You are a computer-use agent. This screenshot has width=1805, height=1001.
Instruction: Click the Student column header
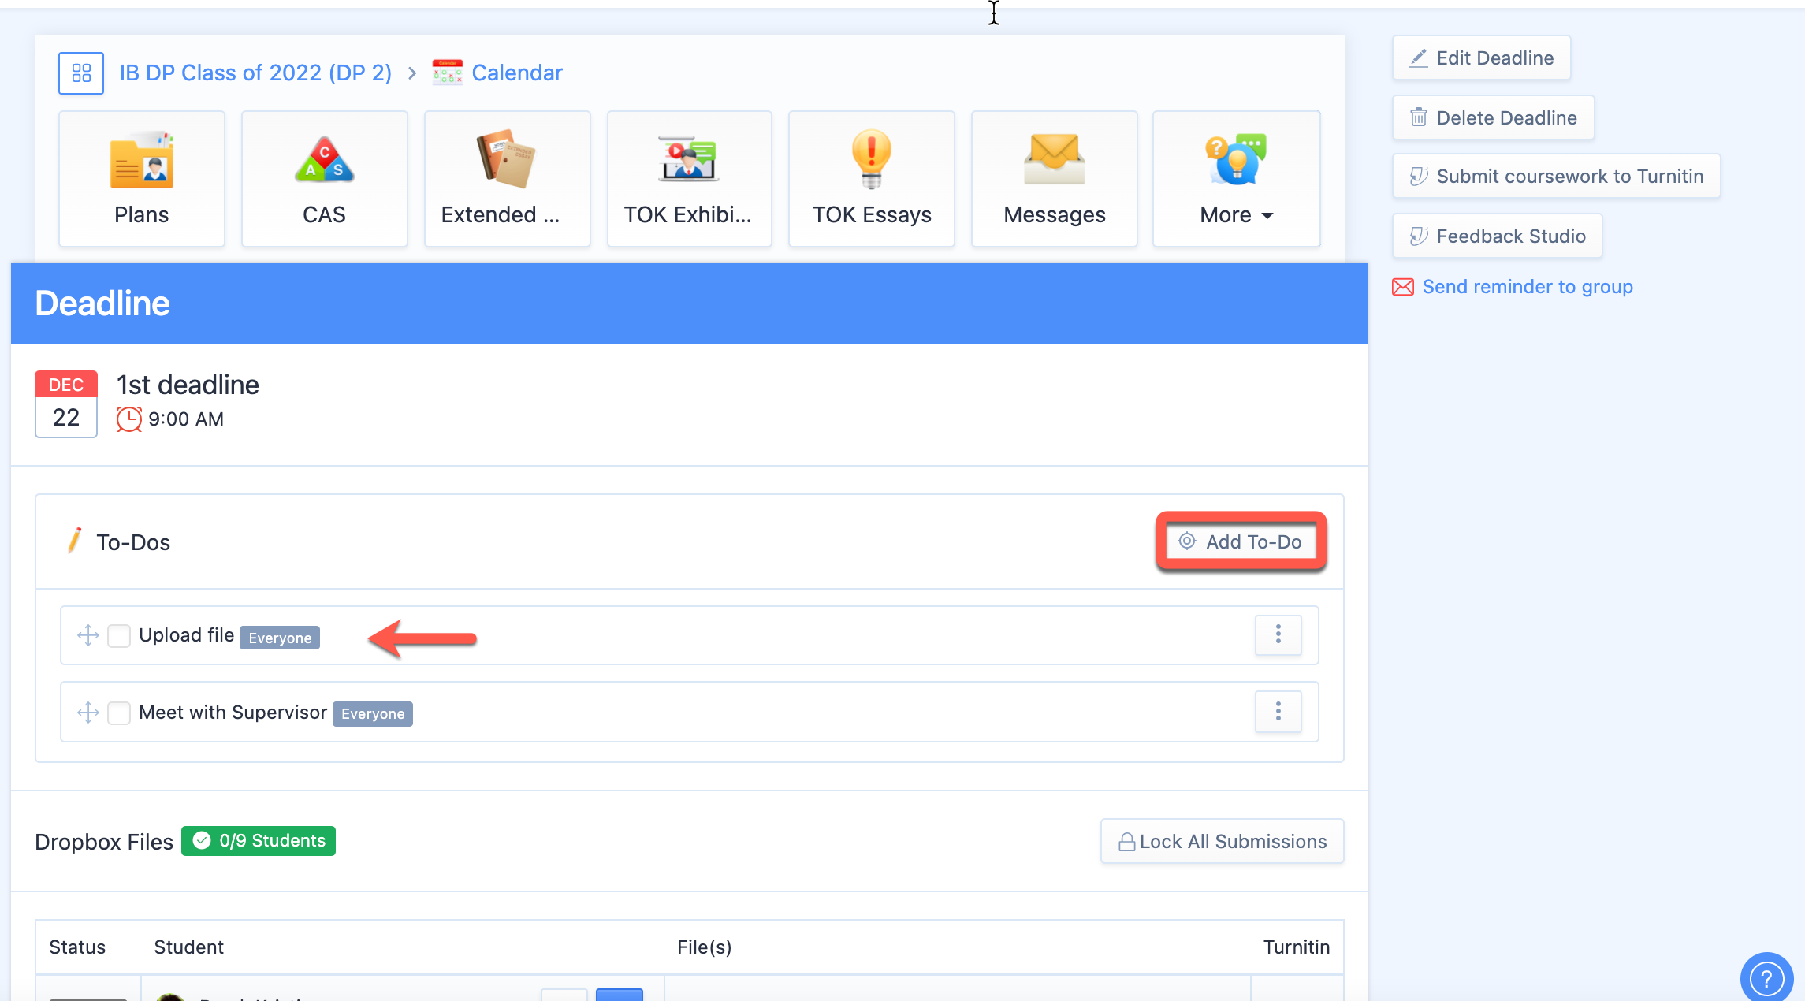pos(189,947)
